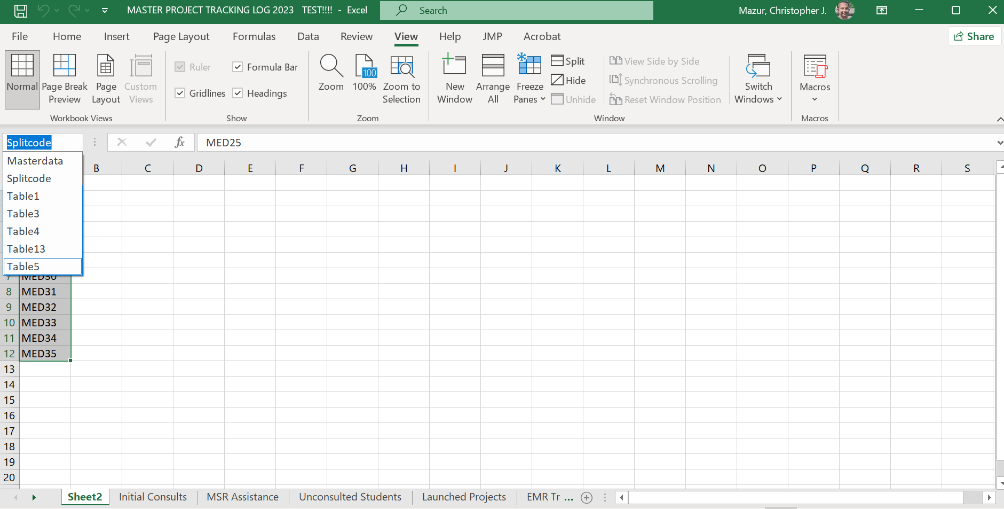Open the File menu
Image resolution: width=1004 pixels, height=509 pixels.
click(x=20, y=36)
